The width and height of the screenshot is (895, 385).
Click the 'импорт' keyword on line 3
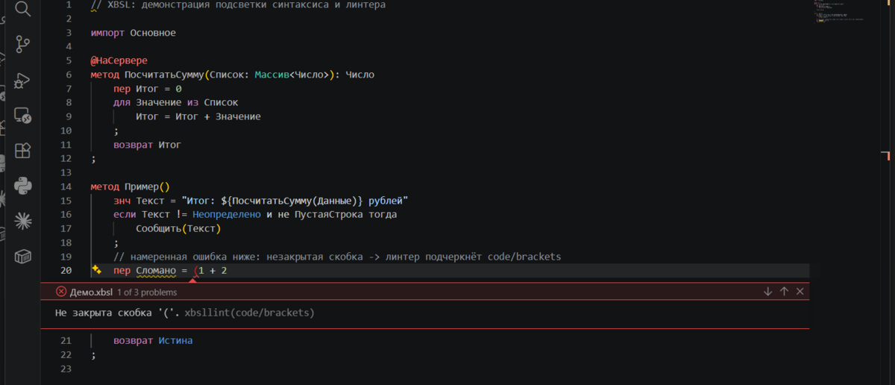click(107, 33)
